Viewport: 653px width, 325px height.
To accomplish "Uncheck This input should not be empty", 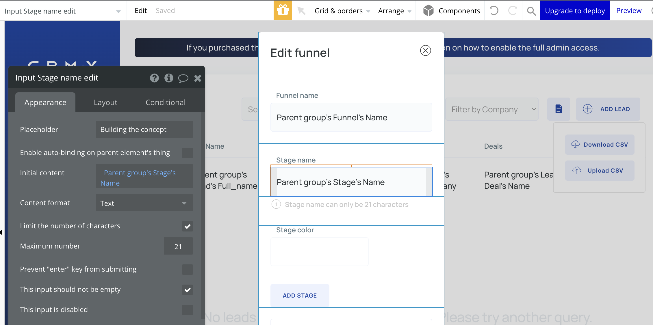I will point(187,290).
